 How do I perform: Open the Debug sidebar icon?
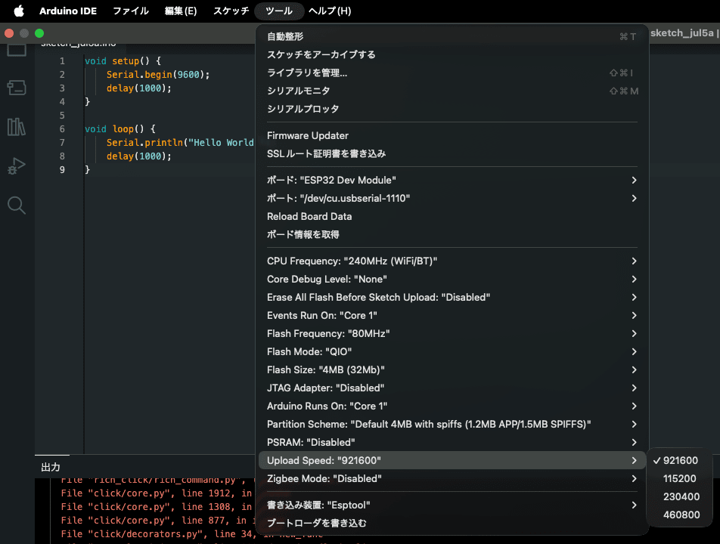click(17, 166)
